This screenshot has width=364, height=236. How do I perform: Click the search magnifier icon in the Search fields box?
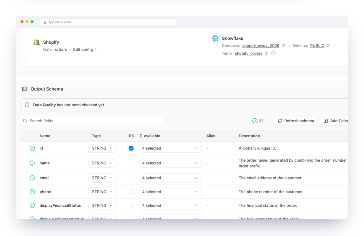click(25, 121)
